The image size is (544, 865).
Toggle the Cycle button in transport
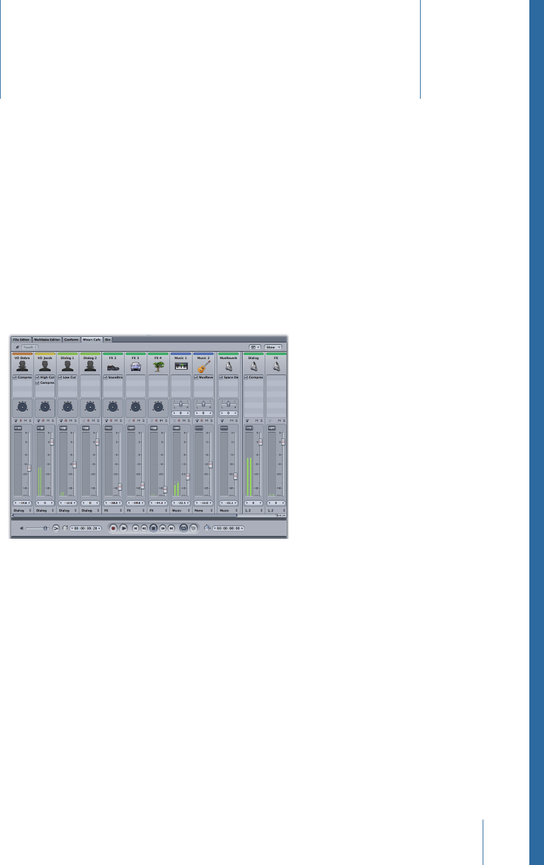tap(183, 527)
